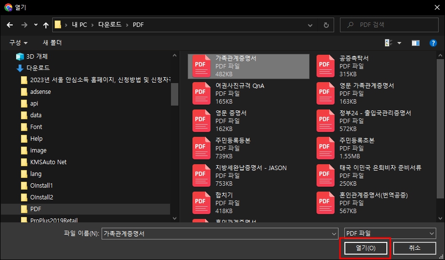Select the 주민등록초본 PDF icon
This screenshot has height=260, width=445.
(325, 148)
